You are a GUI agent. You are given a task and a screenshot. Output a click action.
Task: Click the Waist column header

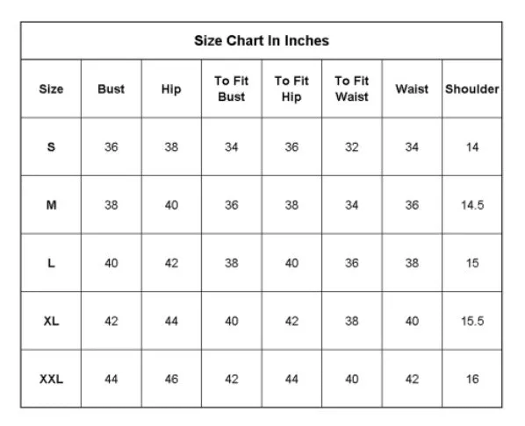(x=412, y=89)
